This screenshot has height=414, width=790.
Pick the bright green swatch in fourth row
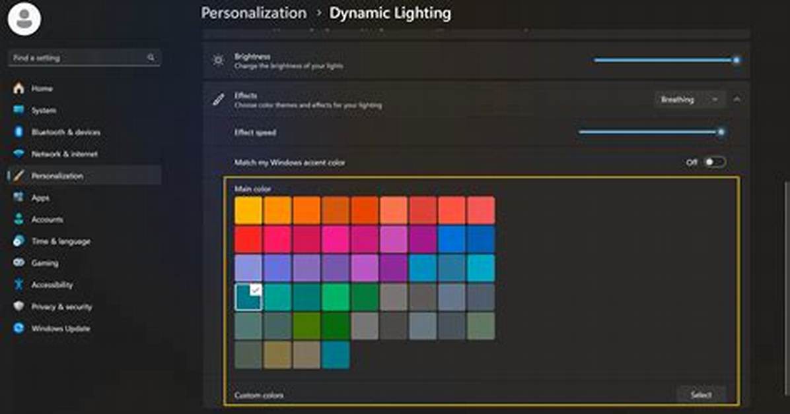[x=336, y=297]
